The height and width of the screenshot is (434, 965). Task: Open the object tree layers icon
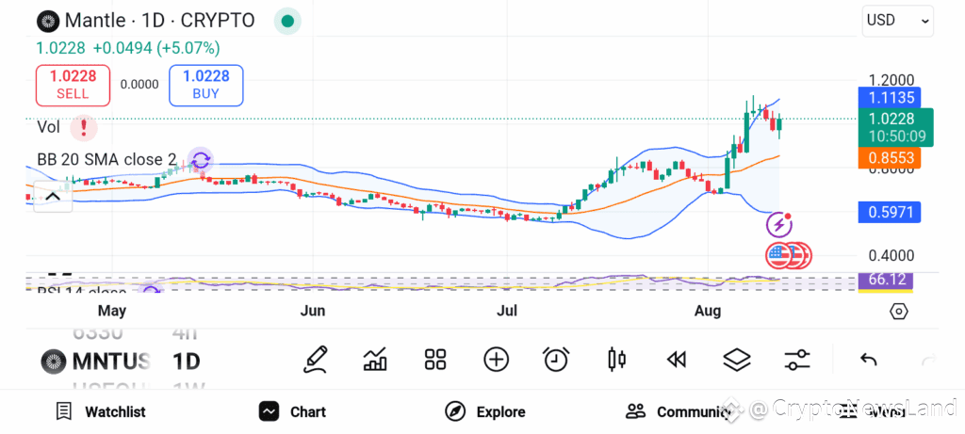tap(737, 360)
